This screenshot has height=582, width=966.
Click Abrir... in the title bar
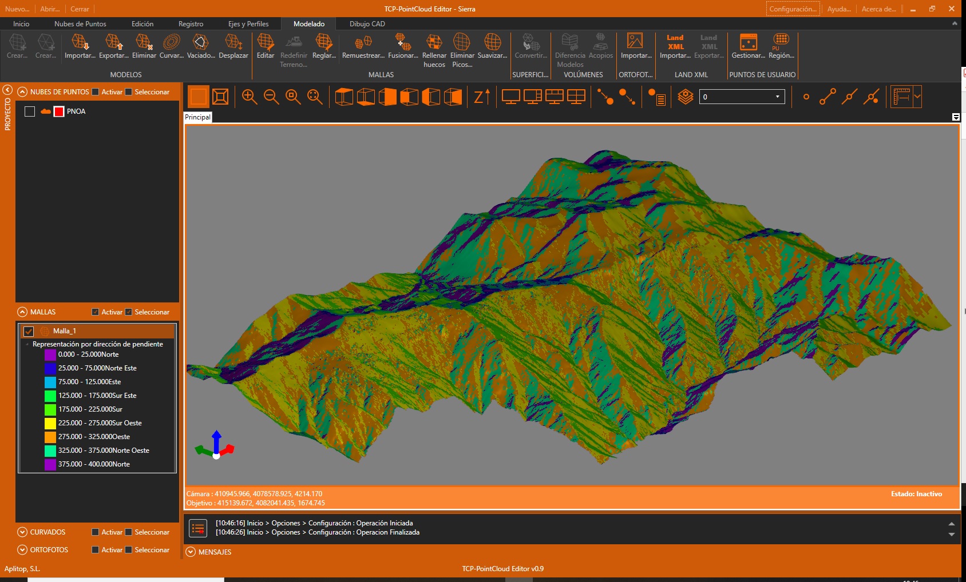[x=50, y=9]
